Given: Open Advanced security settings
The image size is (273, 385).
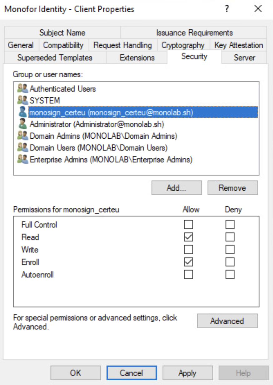Looking at the screenshot, I should [x=227, y=321].
